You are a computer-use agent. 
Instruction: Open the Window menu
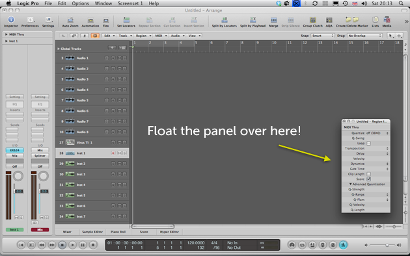(103, 3)
